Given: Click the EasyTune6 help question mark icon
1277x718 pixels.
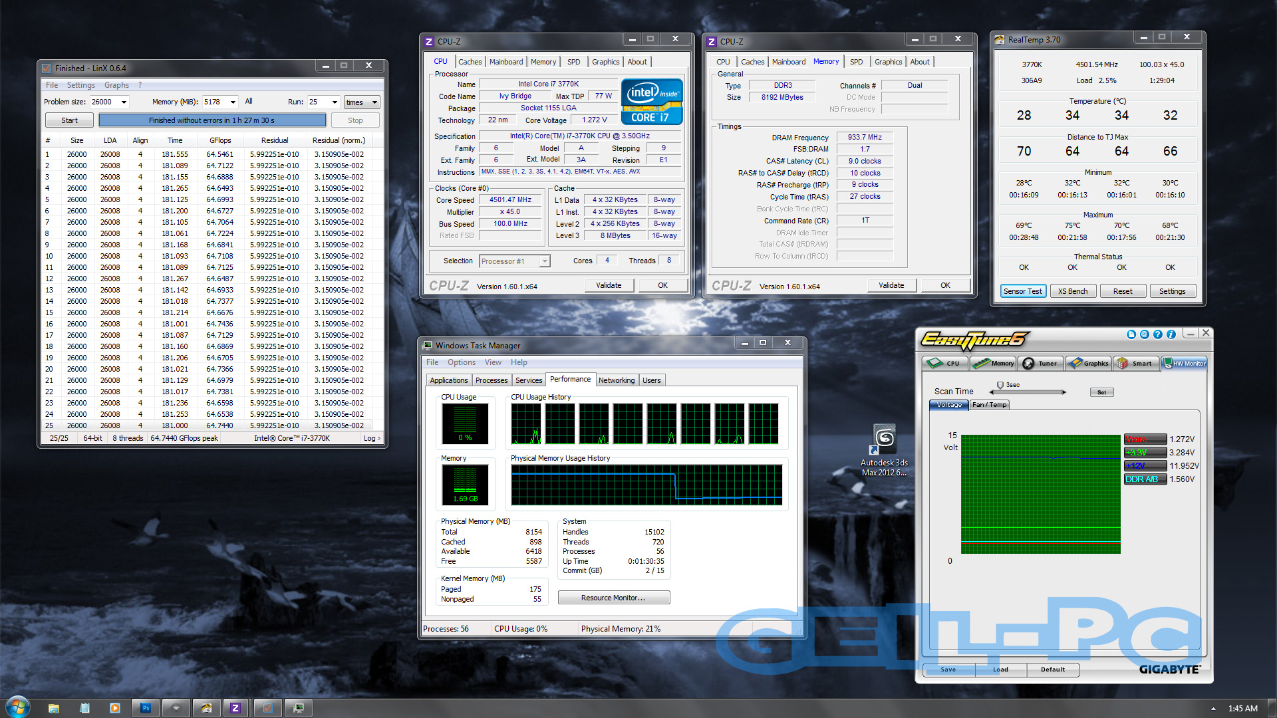Looking at the screenshot, I should tap(1158, 334).
